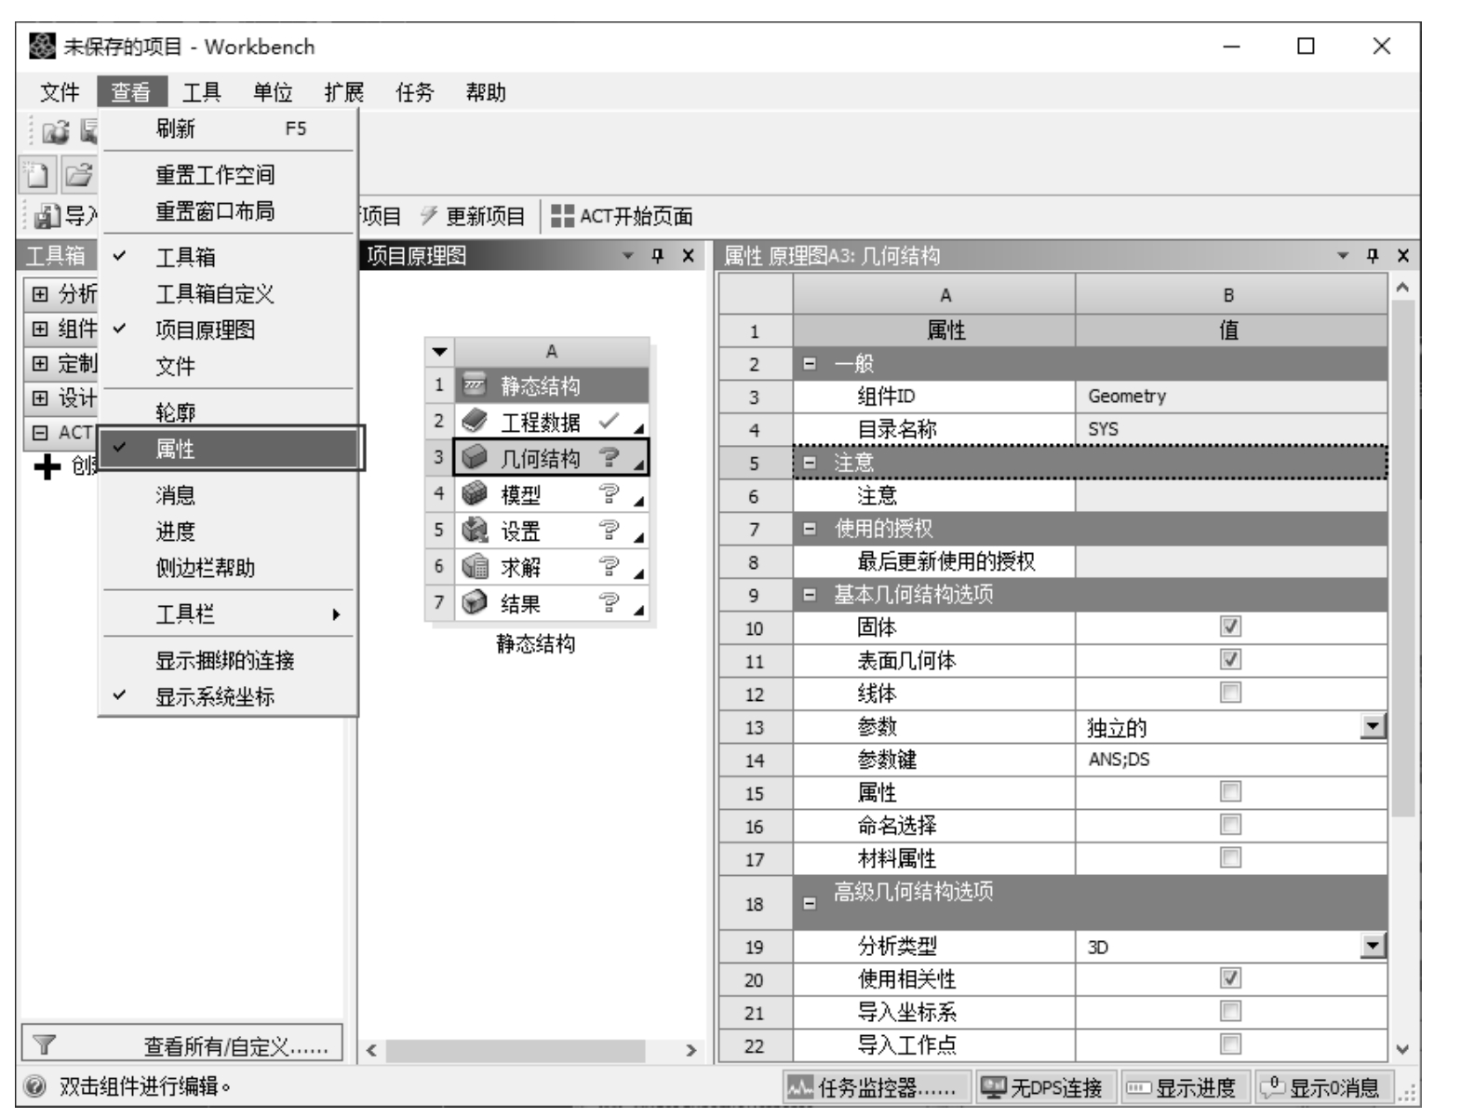
Task: Enable the 命名选择 checkbox
Action: pyautogui.click(x=1230, y=825)
